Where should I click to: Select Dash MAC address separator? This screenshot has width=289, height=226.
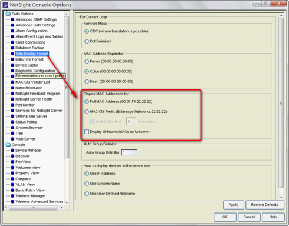(87, 82)
